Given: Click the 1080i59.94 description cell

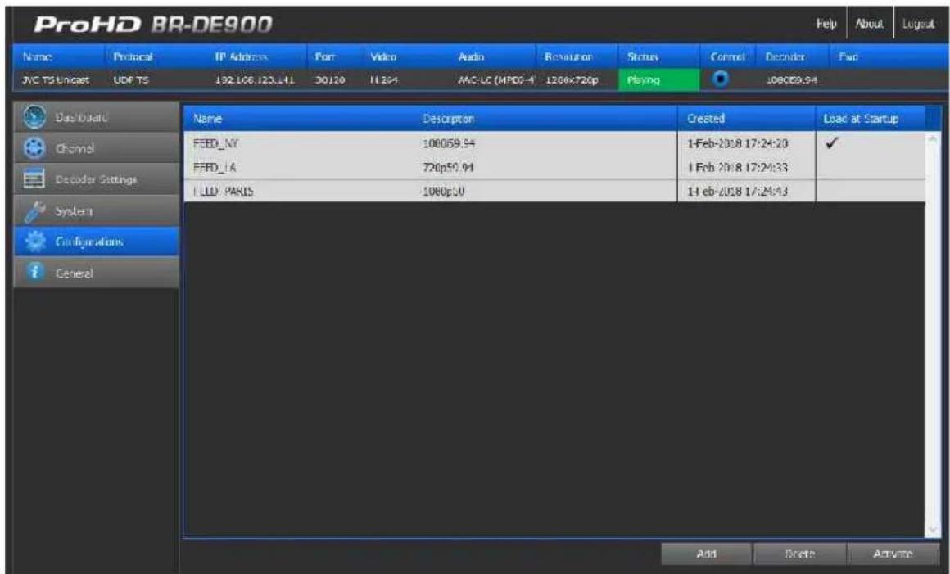Looking at the screenshot, I should click(449, 143).
